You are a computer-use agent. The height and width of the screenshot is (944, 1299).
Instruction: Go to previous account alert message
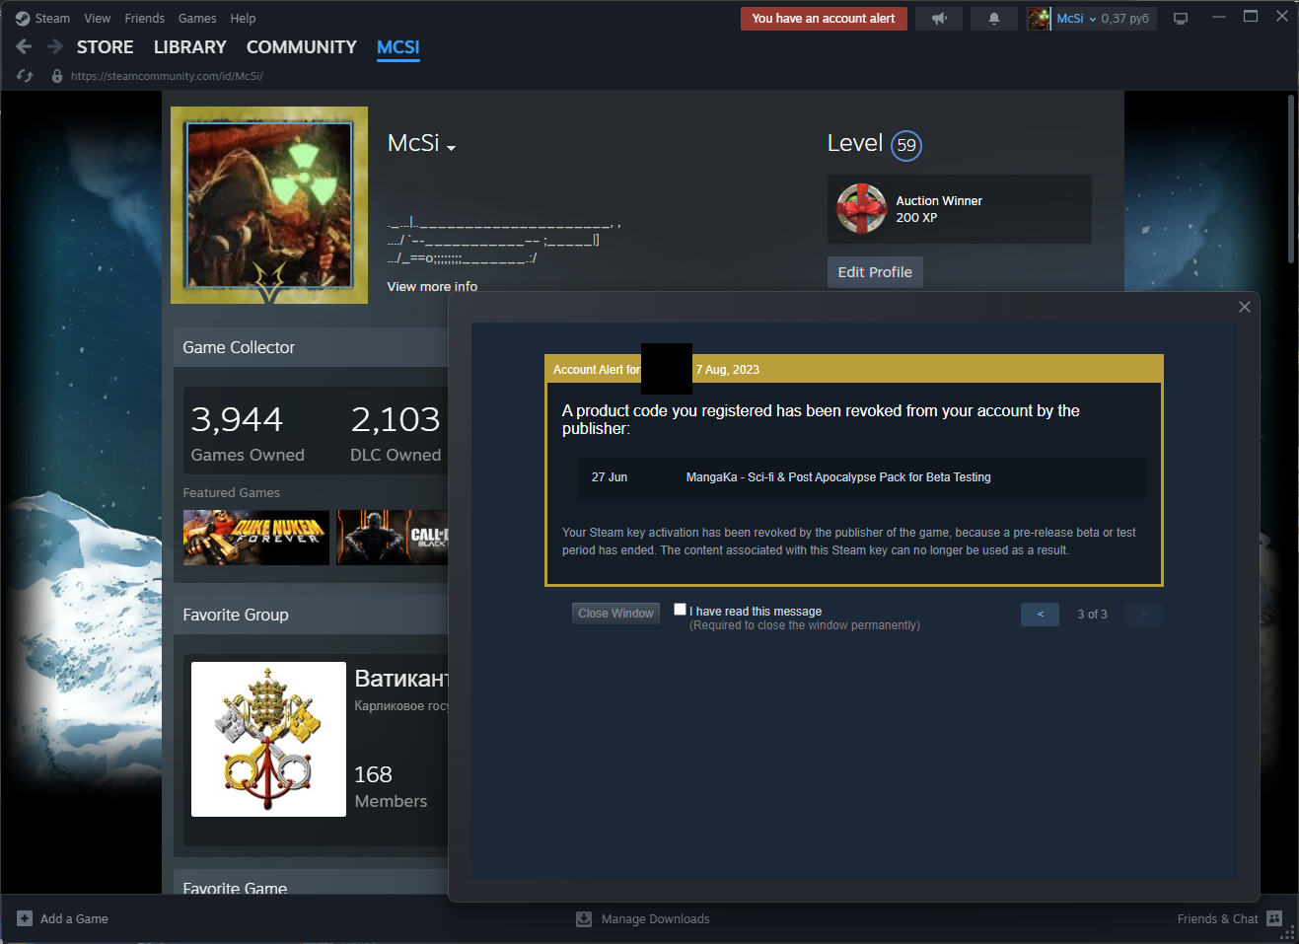(1040, 615)
